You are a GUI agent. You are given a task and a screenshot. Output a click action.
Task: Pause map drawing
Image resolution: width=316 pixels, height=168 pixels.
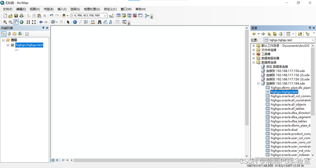(x=67, y=160)
